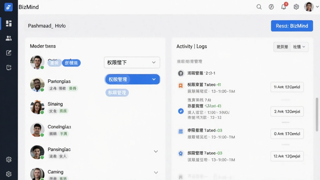The height and width of the screenshot is (180, 320).
Task: Open the search magnifier icon
Action: tap(259, 7)
